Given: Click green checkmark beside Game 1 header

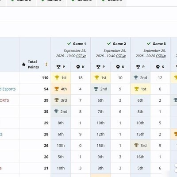Looking at the screenshot, I should [69, 44].
